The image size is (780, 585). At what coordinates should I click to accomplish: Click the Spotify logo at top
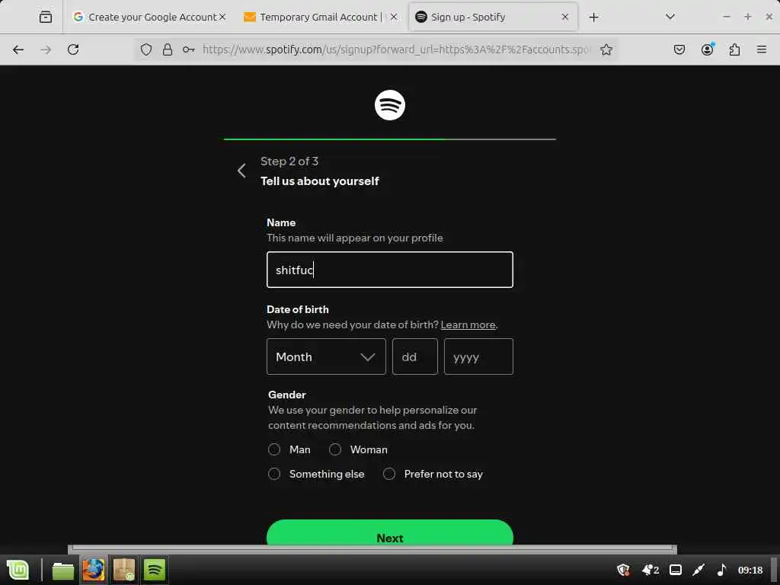coord(389,105)
